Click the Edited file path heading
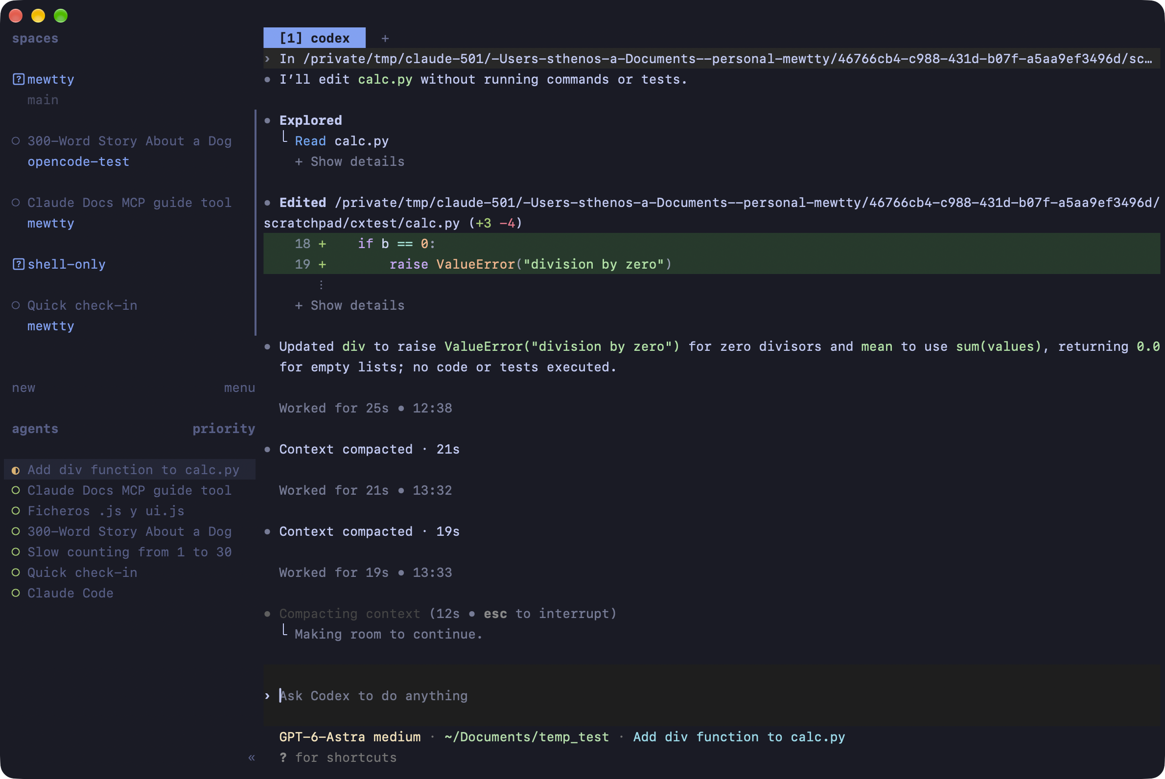This screenshot has width=1165, height=779. coord(712,213)
